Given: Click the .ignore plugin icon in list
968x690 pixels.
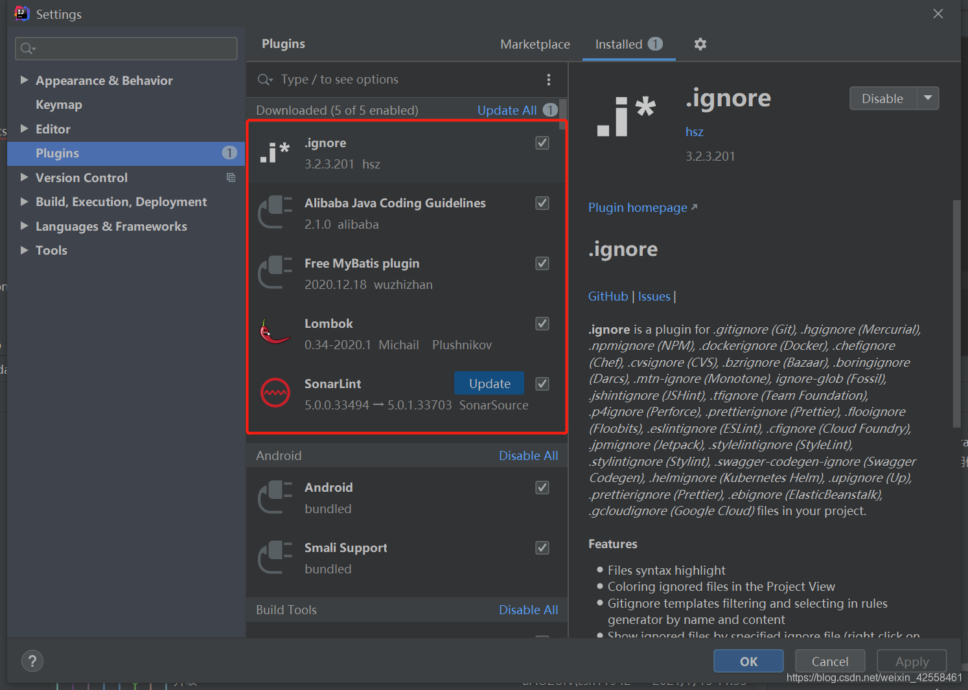Looking at the screenshot, I should pyautogui.click(x=275, y=153).
